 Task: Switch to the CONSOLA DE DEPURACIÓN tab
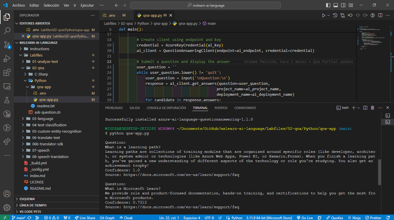pyautogui.click(x=166, y=108)
